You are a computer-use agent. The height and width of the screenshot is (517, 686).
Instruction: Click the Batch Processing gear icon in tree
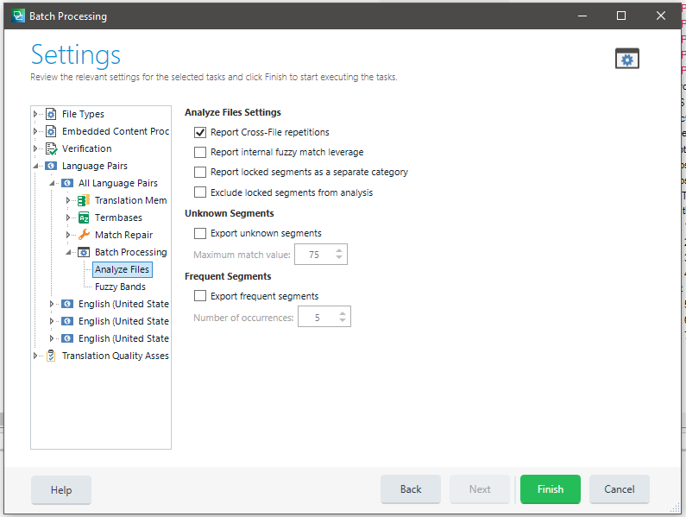(x=84, y=252)
